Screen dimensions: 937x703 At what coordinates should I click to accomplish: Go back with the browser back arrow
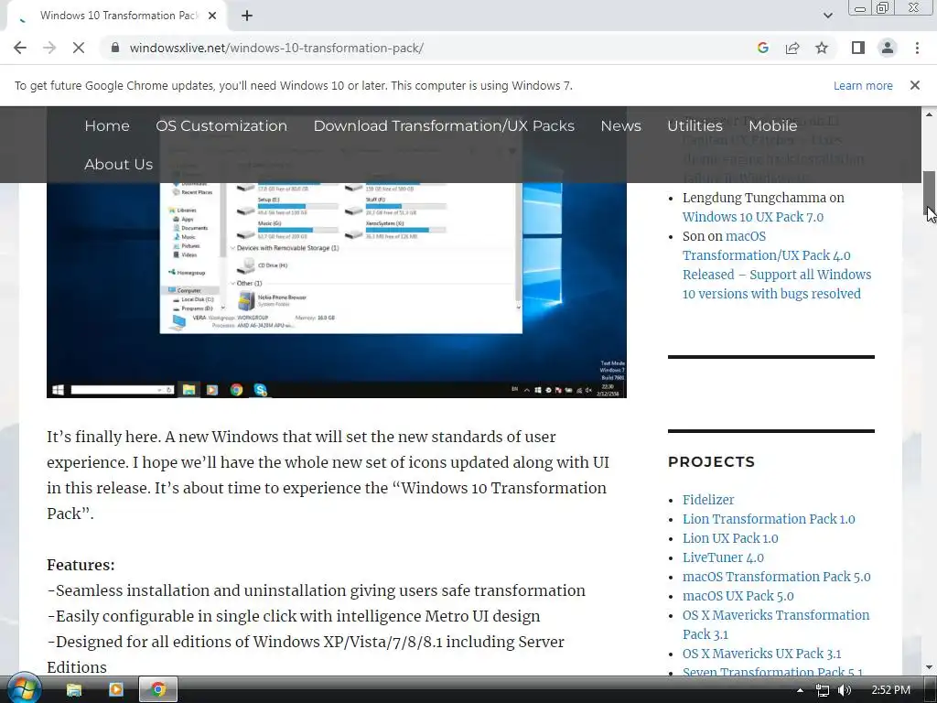[x=20, y=48]
